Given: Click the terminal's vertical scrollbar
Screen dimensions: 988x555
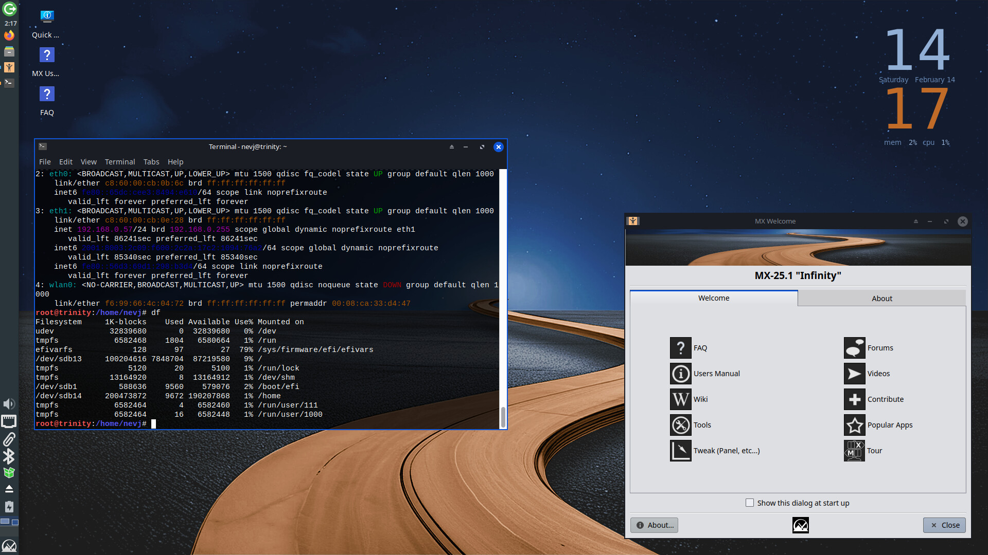Looking at the screenshot, I should 503,416.
